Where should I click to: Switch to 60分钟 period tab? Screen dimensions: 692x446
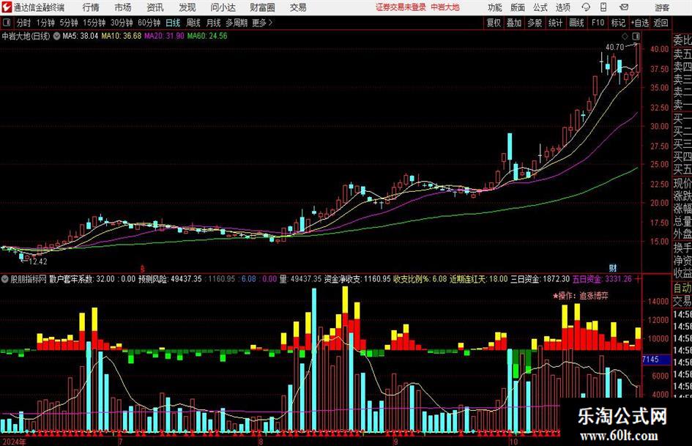[x=149, y=23]
